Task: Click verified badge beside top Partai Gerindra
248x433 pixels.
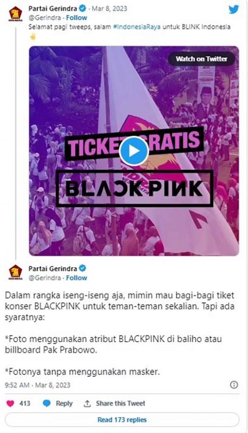Action: pyautogui.click(x=82, y=8)
